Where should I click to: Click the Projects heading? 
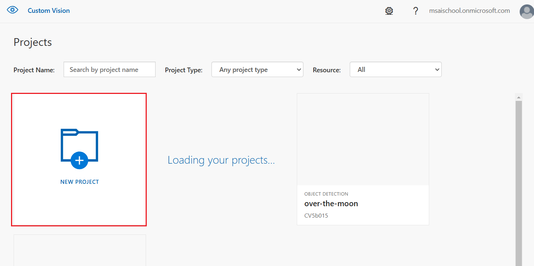coord(33,42)
